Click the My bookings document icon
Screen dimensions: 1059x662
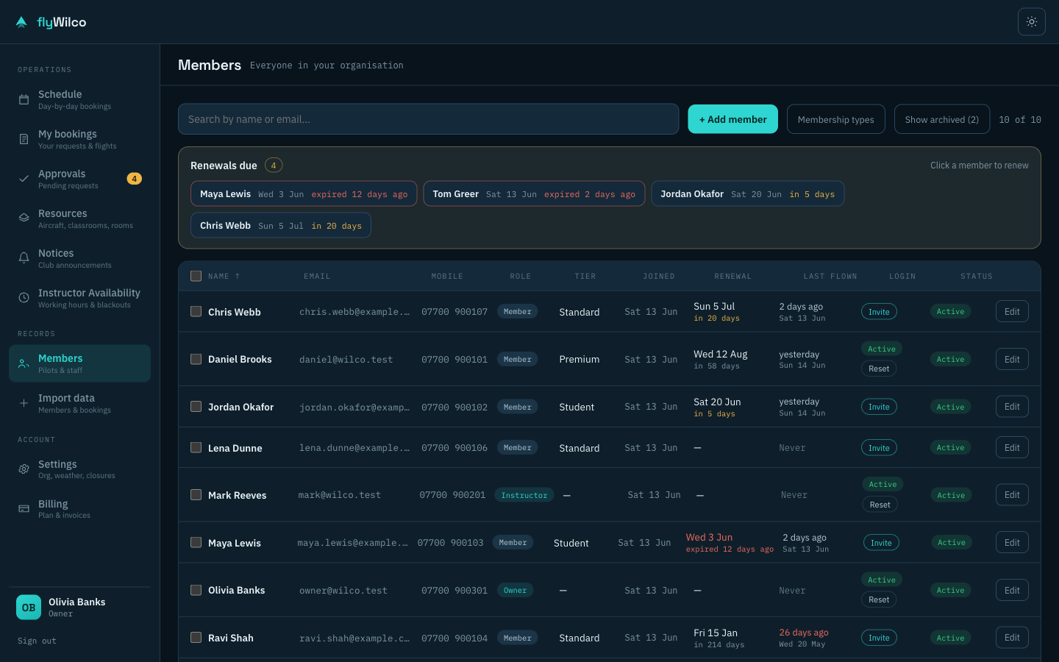24,139
